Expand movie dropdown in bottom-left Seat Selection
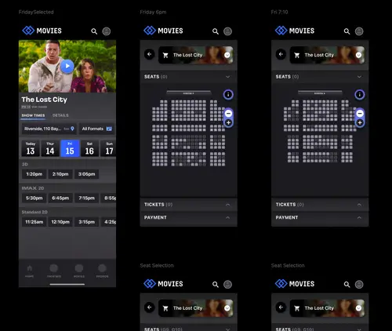The width and height of the screenshot is (392, 331). pos(227,308)
